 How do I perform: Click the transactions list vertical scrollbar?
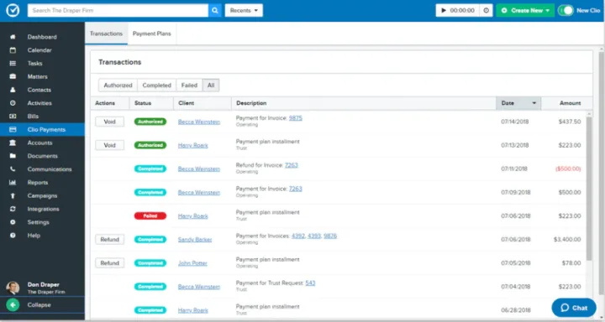click(589, 188)
